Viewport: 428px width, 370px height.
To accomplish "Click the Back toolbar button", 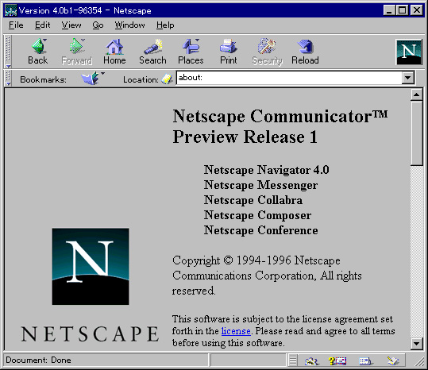I will 38,52.
